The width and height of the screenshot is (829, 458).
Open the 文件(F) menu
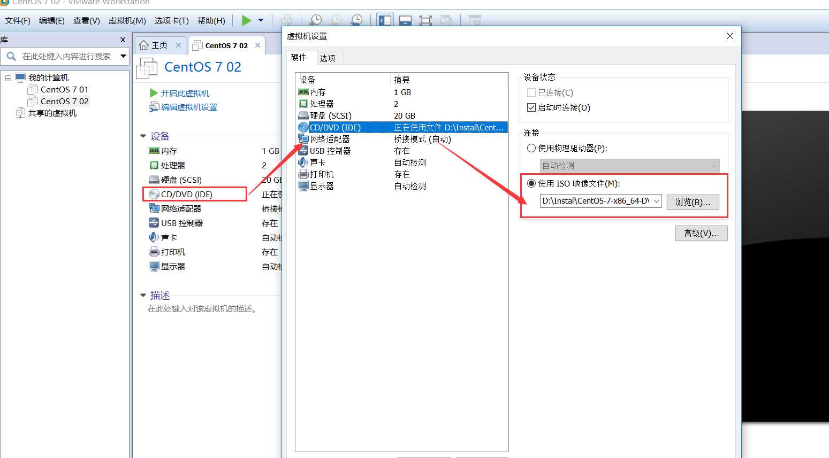(x=18, y=21)
